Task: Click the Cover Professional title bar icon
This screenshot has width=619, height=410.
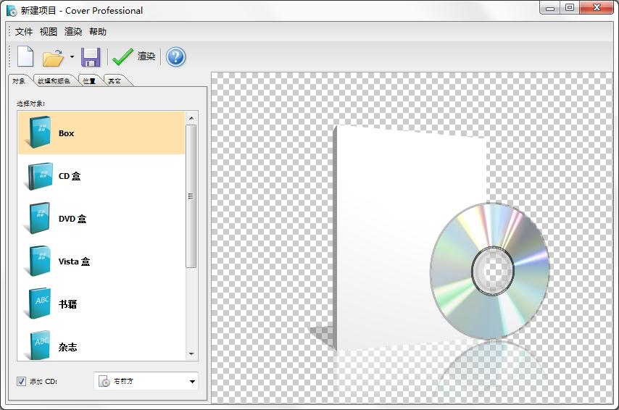Action: point(12,11)
